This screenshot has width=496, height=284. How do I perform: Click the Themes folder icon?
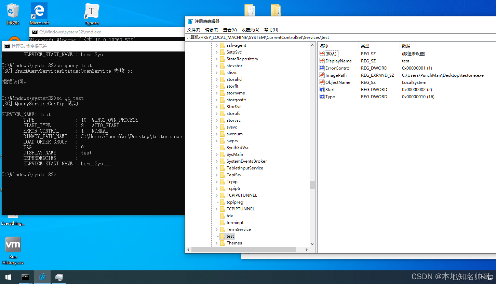click(222, 243)
